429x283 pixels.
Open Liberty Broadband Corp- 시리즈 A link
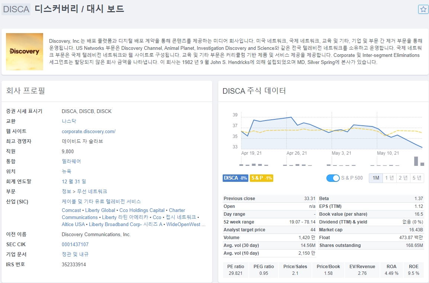(126, 225)
